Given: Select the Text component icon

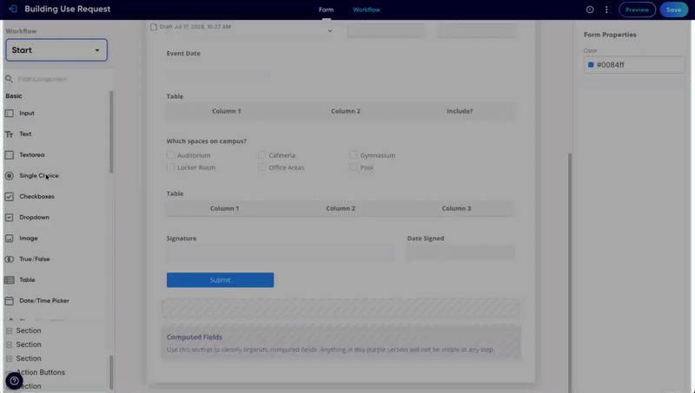Looking at the screenshot, I should (10, 134).
